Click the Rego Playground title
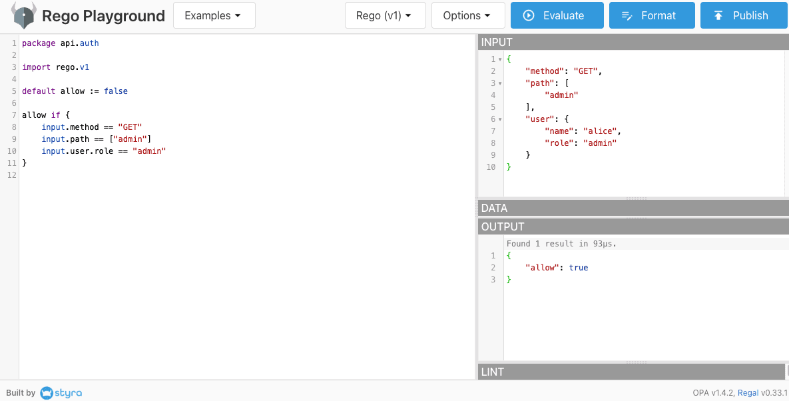The image size is (789, 401). (x=103, y=15)
